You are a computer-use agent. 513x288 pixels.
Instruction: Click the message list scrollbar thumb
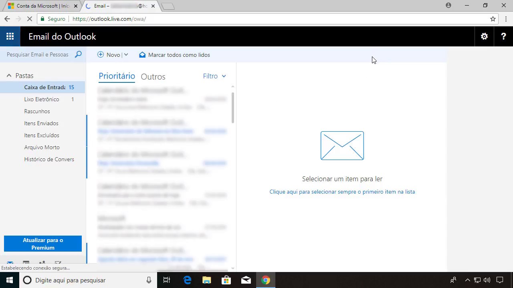(233, 107)
